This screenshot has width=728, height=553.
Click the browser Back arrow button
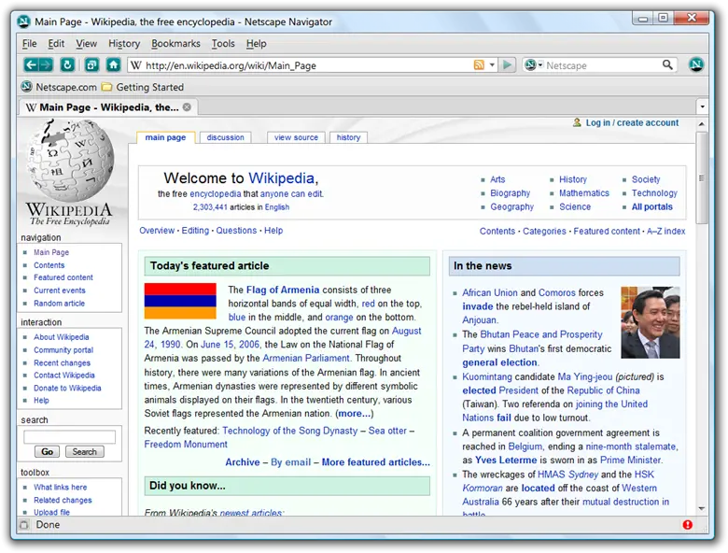click(x=31, y=64)
